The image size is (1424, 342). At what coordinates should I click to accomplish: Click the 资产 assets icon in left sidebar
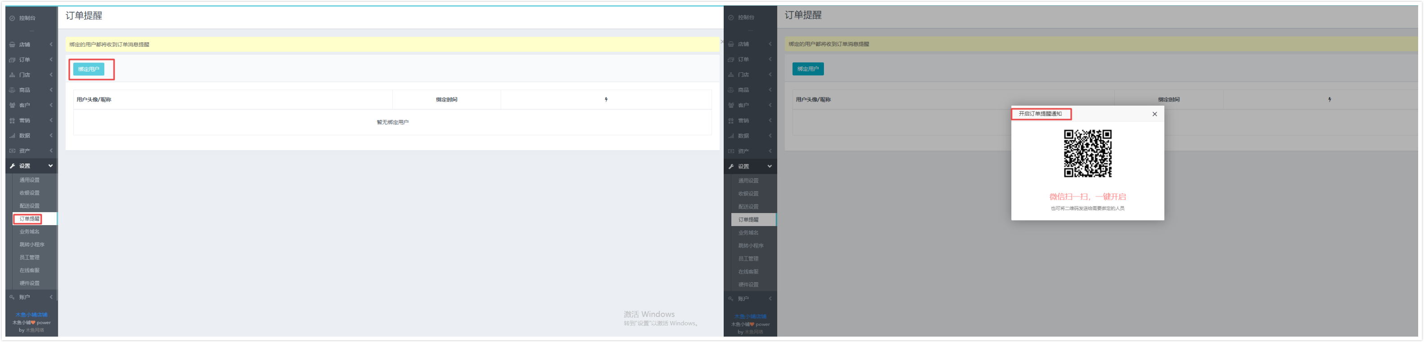[x=12, y=151]
